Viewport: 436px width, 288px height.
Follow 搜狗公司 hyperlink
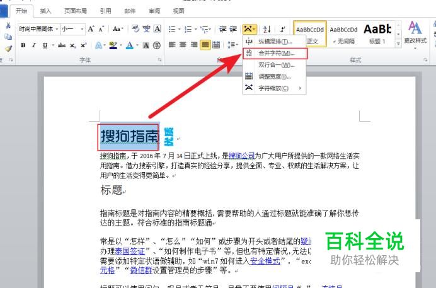242,156
